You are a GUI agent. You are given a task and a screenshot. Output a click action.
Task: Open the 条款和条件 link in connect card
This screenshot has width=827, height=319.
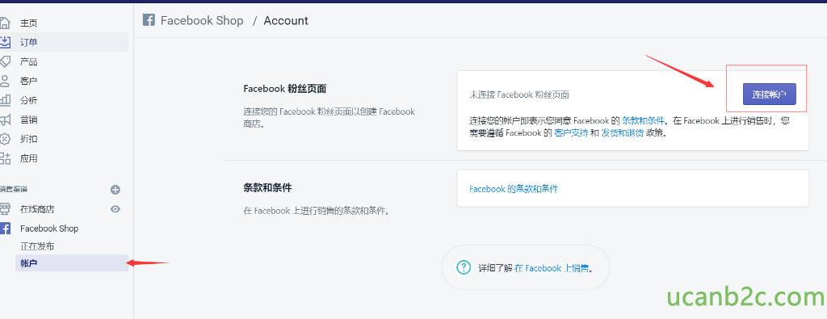click(x=643, y=120)
